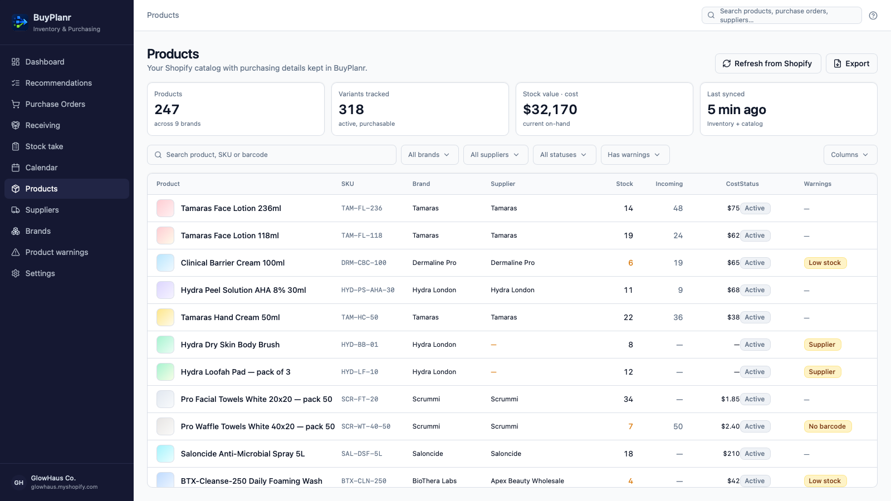Click the Tamaras Face Lotion 236ml pink swatch
Viewport: 891px width, 501px height.
165,208
